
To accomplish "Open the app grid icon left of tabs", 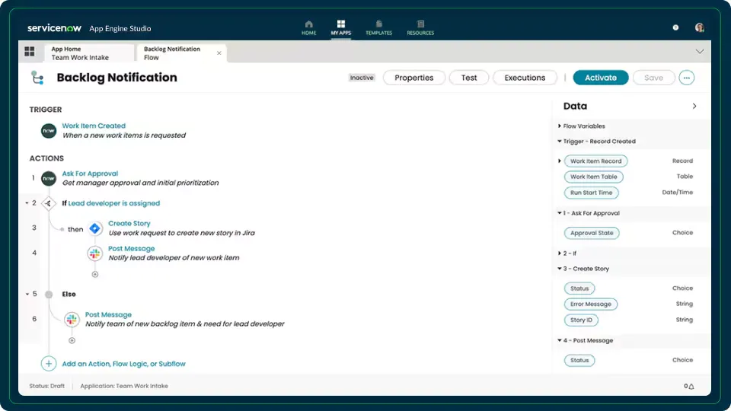I will (x=30, y=52).
